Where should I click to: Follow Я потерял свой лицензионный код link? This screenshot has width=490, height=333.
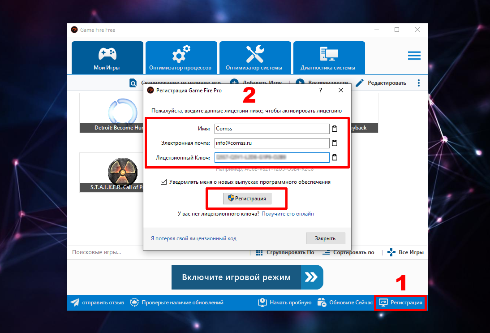[193, 238]
